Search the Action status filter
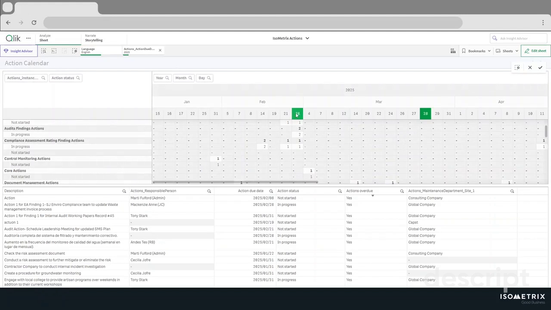The height and width of the screenshot is (310, 551). pos(78,78)
